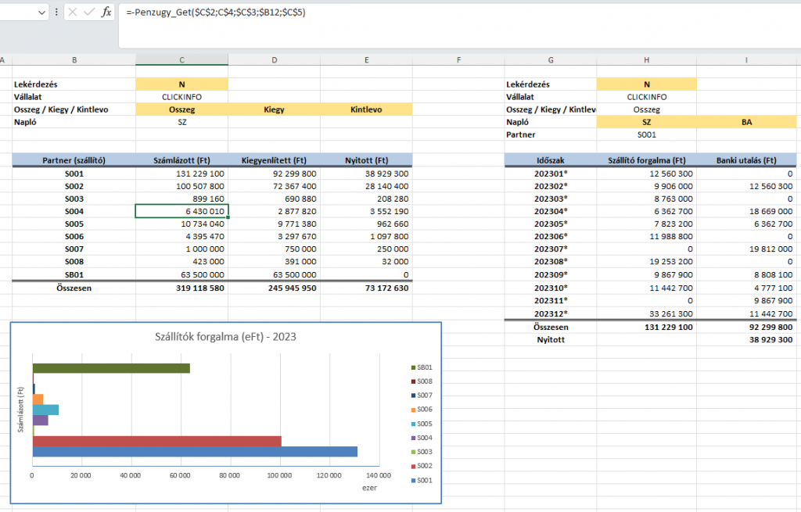Click the Banki utalás (Ft) column heading
Screen dimensions: 801x512
pos(746,160)
